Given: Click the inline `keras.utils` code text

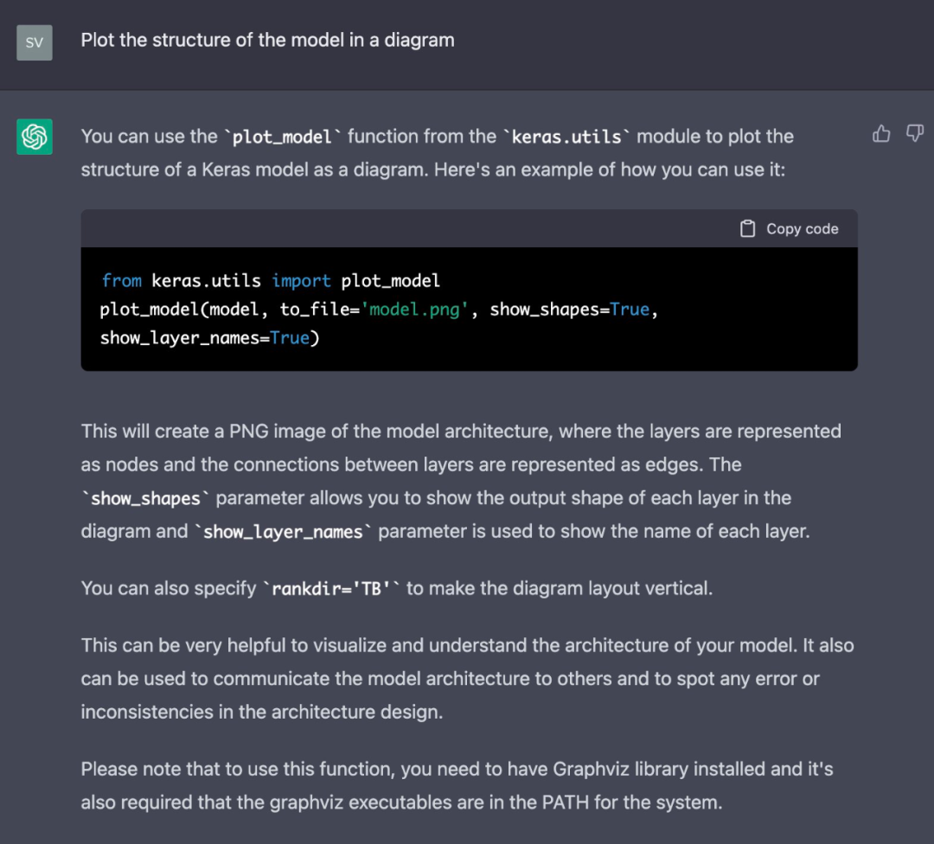Looking at the screenshot, I should pyautogui.click(x=566, y=137).
